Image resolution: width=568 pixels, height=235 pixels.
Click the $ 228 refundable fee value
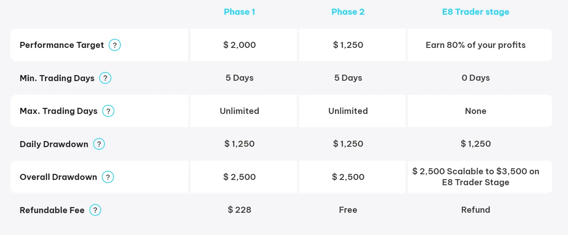(x=239, y=210)
